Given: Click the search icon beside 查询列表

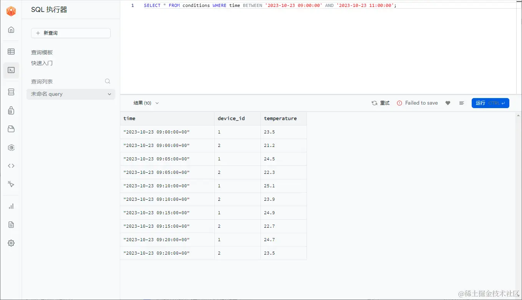Looking at the screenshot, I should tap(107, 81).
